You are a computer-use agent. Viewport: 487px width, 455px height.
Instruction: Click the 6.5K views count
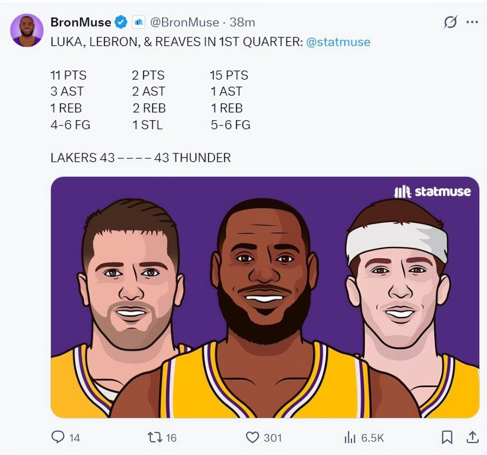tap(373, 438)
